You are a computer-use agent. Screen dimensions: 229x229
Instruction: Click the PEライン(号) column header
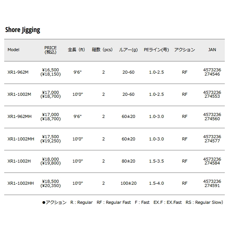tap(156, 50)
